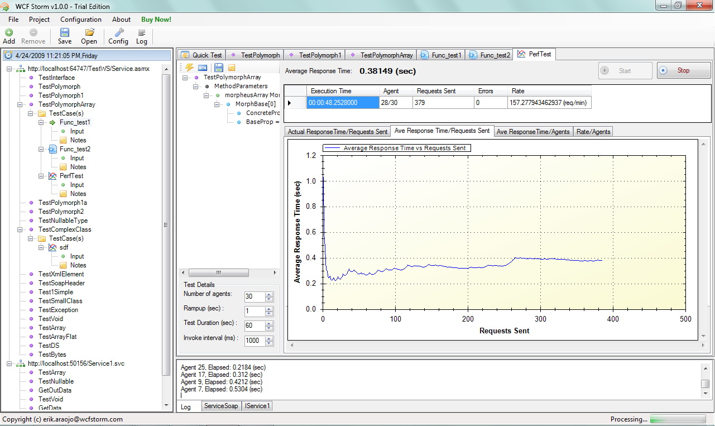715x426 pixels.
Task: Collapse the localhost:50156 Service1.svc node
Action: (x=9, y=363)
